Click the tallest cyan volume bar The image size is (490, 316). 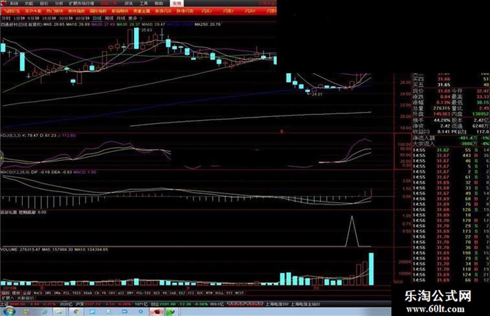[x=371, y=269]
